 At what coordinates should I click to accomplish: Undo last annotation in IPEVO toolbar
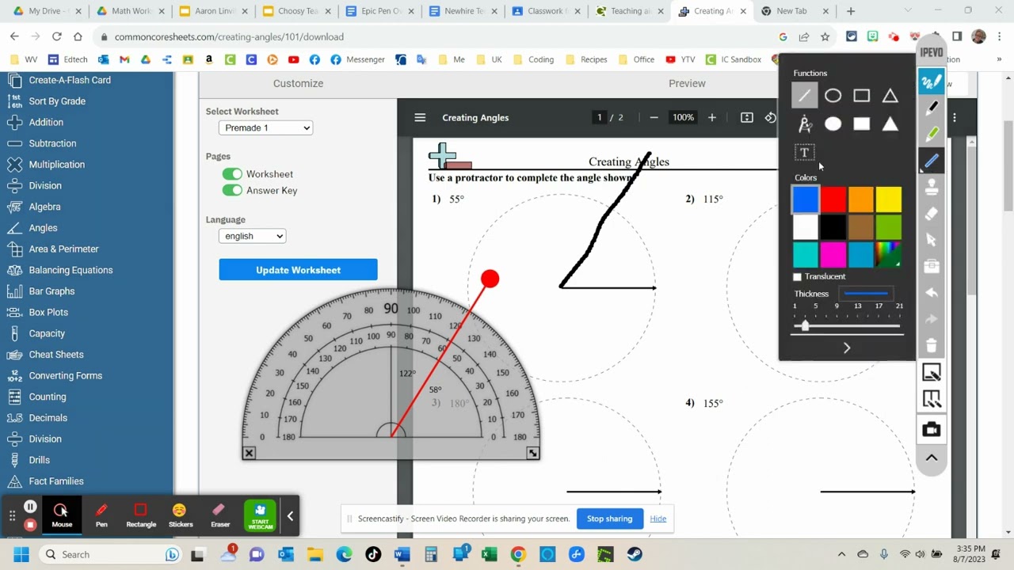932,293
